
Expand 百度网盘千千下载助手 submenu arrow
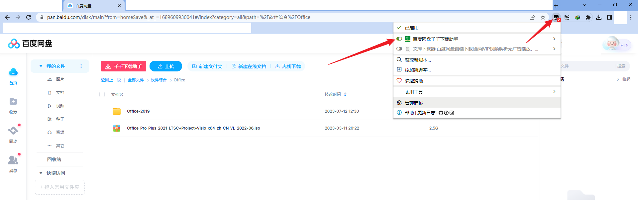pyautogui.click(x=554, y=39)
